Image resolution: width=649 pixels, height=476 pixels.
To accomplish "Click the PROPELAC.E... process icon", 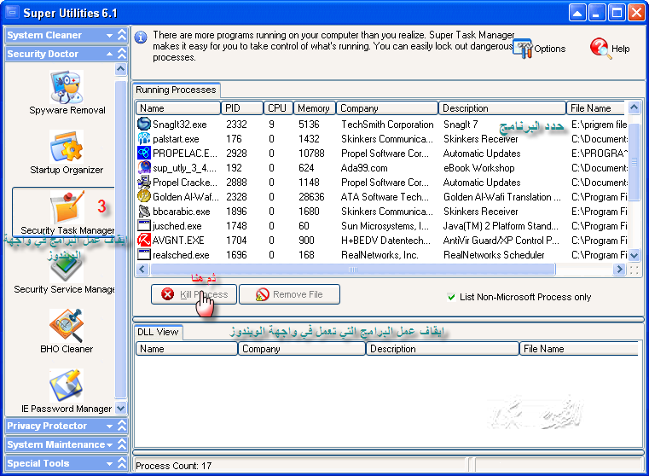I will (x=143, y=154).
